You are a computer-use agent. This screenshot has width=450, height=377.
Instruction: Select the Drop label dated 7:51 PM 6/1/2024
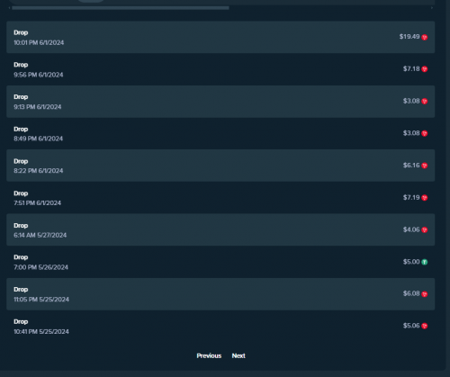tap(21, 193)
